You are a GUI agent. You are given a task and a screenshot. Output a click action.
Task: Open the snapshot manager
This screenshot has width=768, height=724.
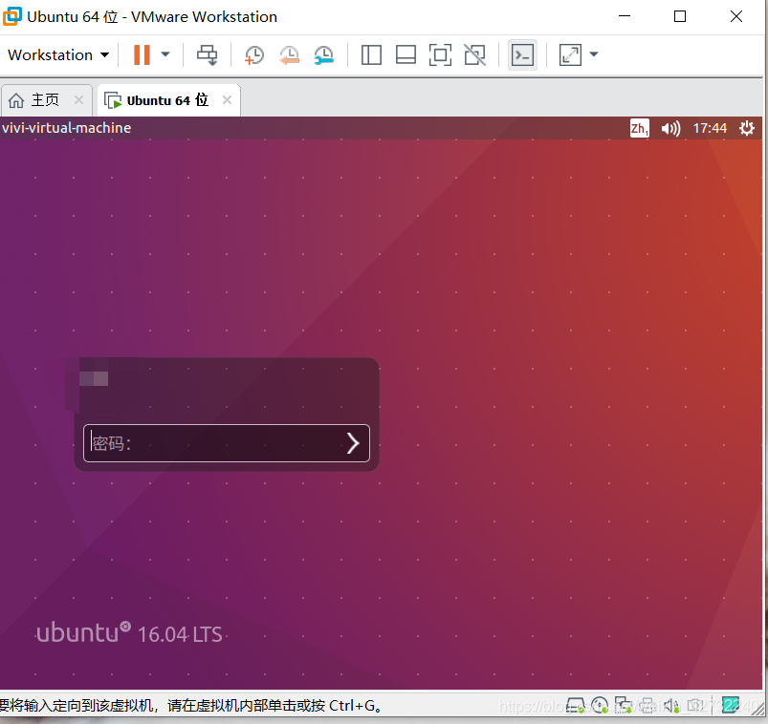(324, 54)
